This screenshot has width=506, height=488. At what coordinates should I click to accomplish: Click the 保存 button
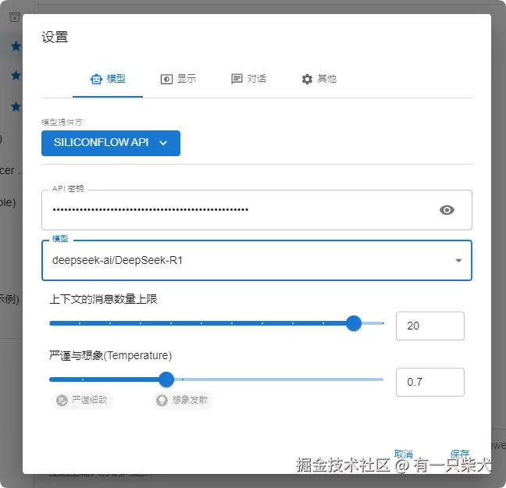tap(459, 454)
